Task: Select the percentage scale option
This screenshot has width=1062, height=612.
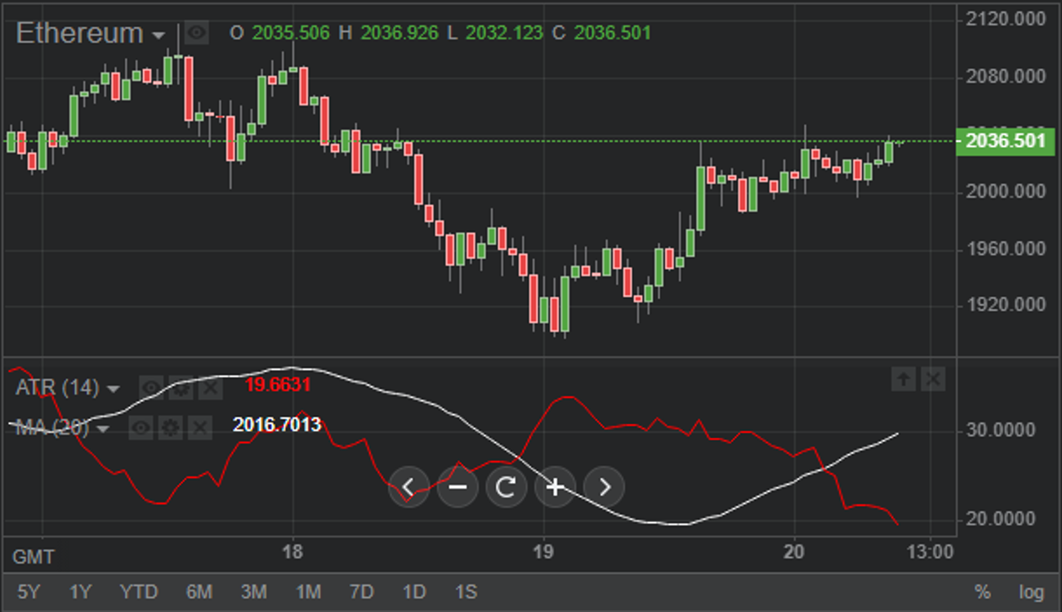Action: [x=981, y=592]
